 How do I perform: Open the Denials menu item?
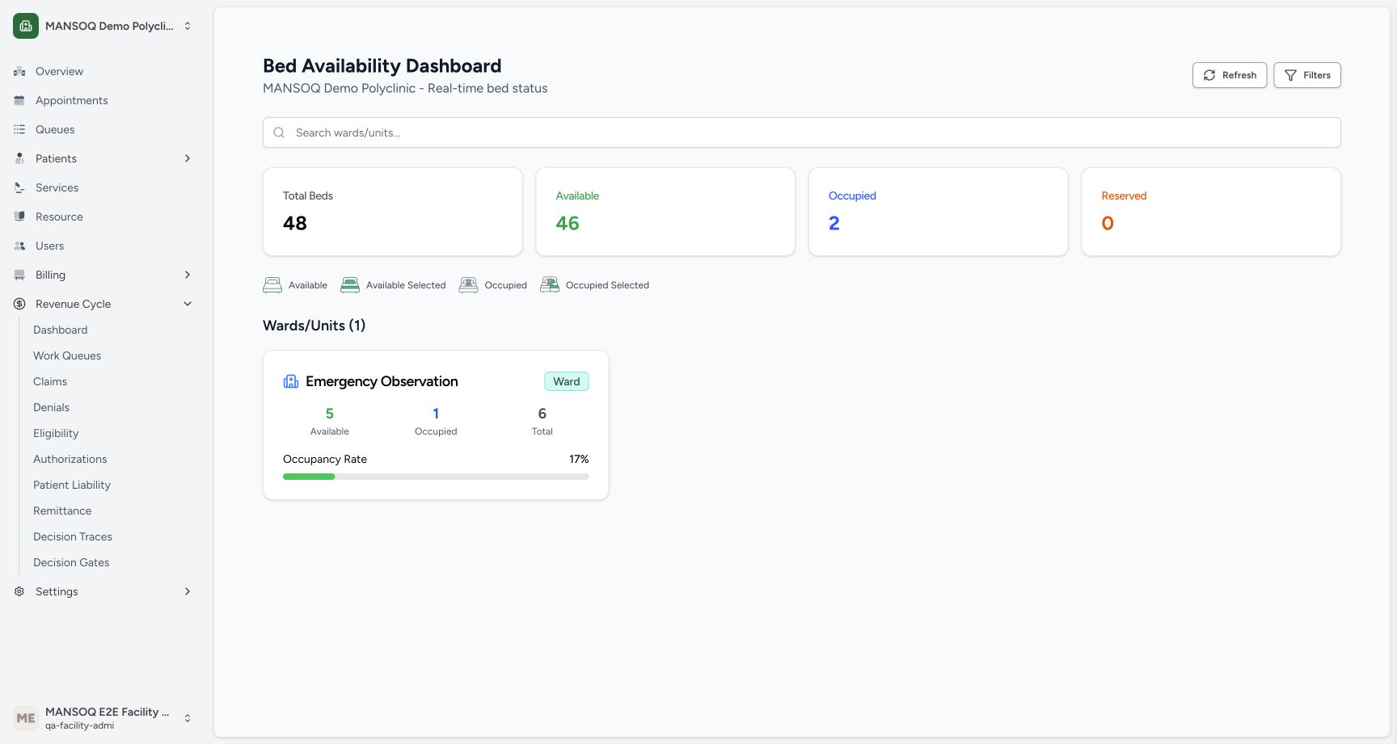(51, 408)
